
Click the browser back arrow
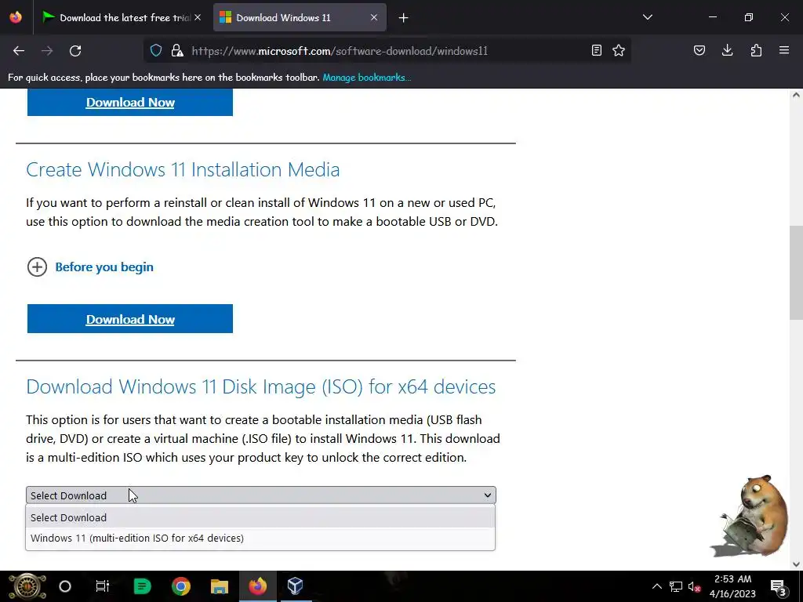point(19,51)
